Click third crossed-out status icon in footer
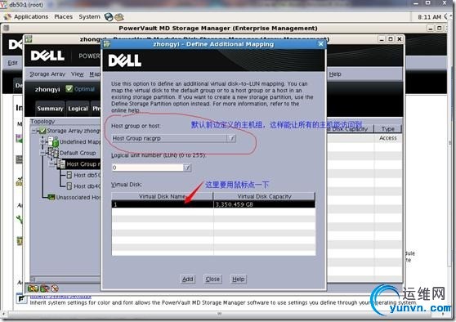 (x=55, y=288)
